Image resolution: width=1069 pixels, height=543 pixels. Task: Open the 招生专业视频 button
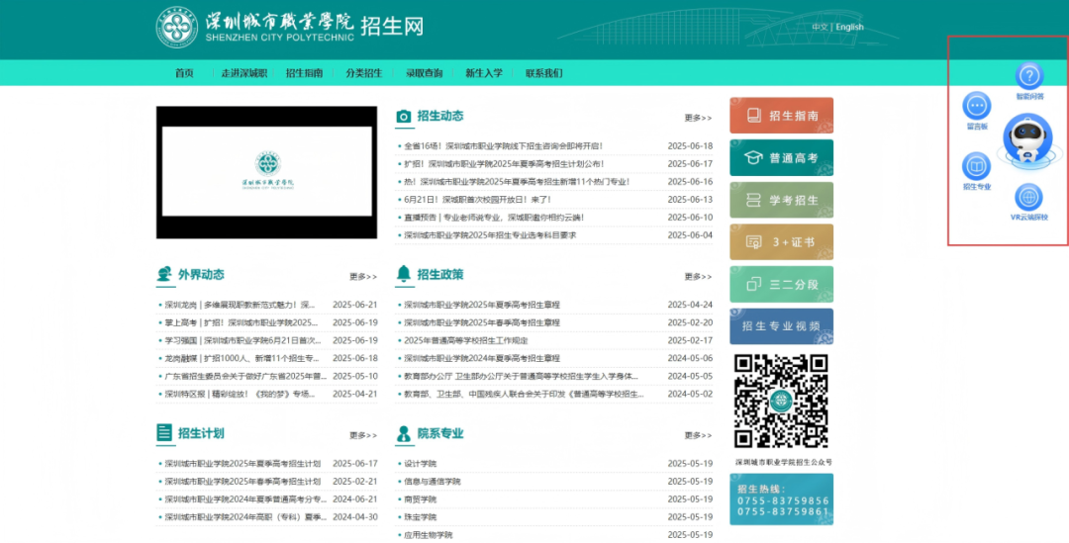[781, 326]
